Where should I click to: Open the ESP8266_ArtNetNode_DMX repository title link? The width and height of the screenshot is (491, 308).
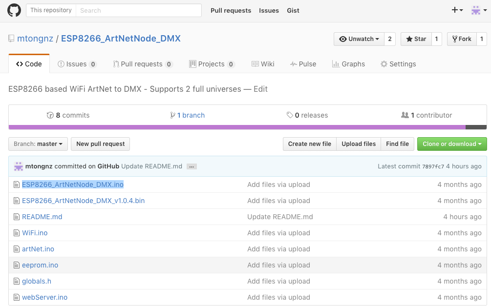tap(121, 39)
